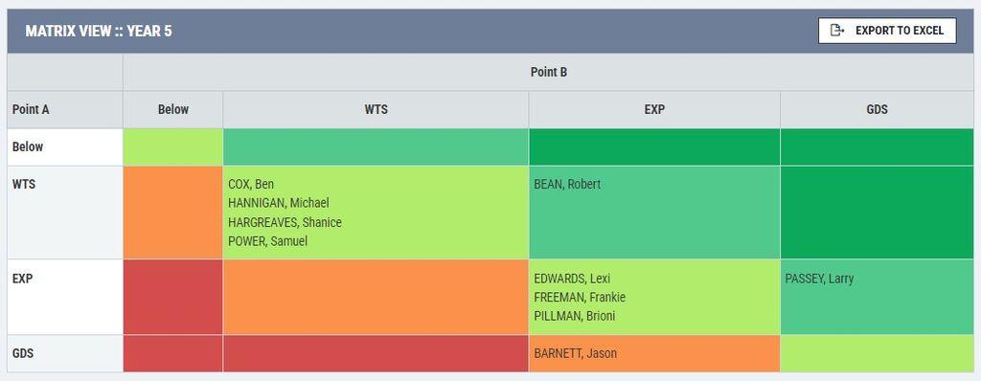This screenshot has height=381, width=981.
Task: Click the export icon beside Export to Excel
Action: (x=837, y=31)
